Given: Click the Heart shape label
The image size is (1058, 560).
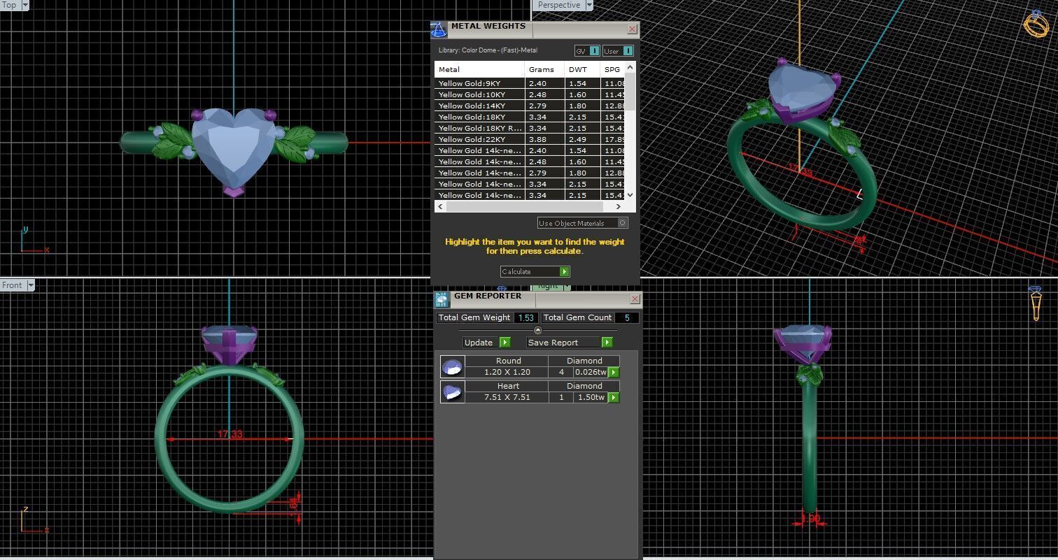Looking at the screenshot, I should [x=508, y=386].
